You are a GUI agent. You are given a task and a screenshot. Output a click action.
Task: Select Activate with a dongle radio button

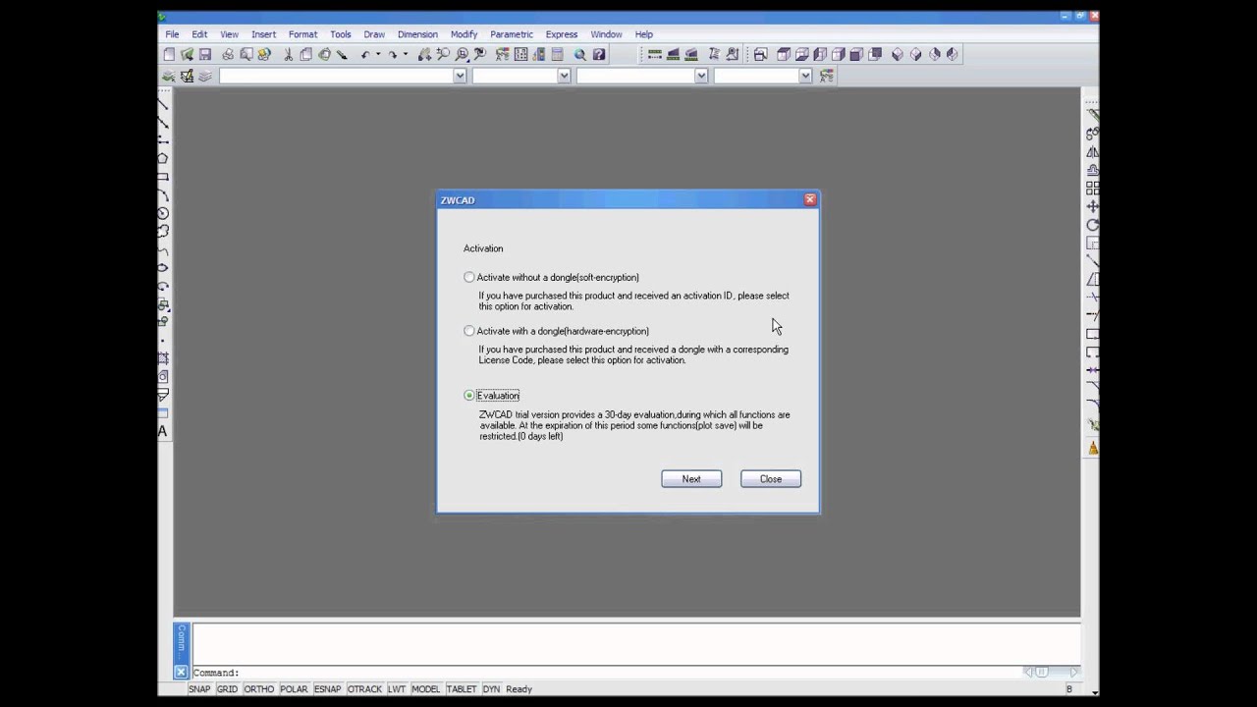(469, 331)
